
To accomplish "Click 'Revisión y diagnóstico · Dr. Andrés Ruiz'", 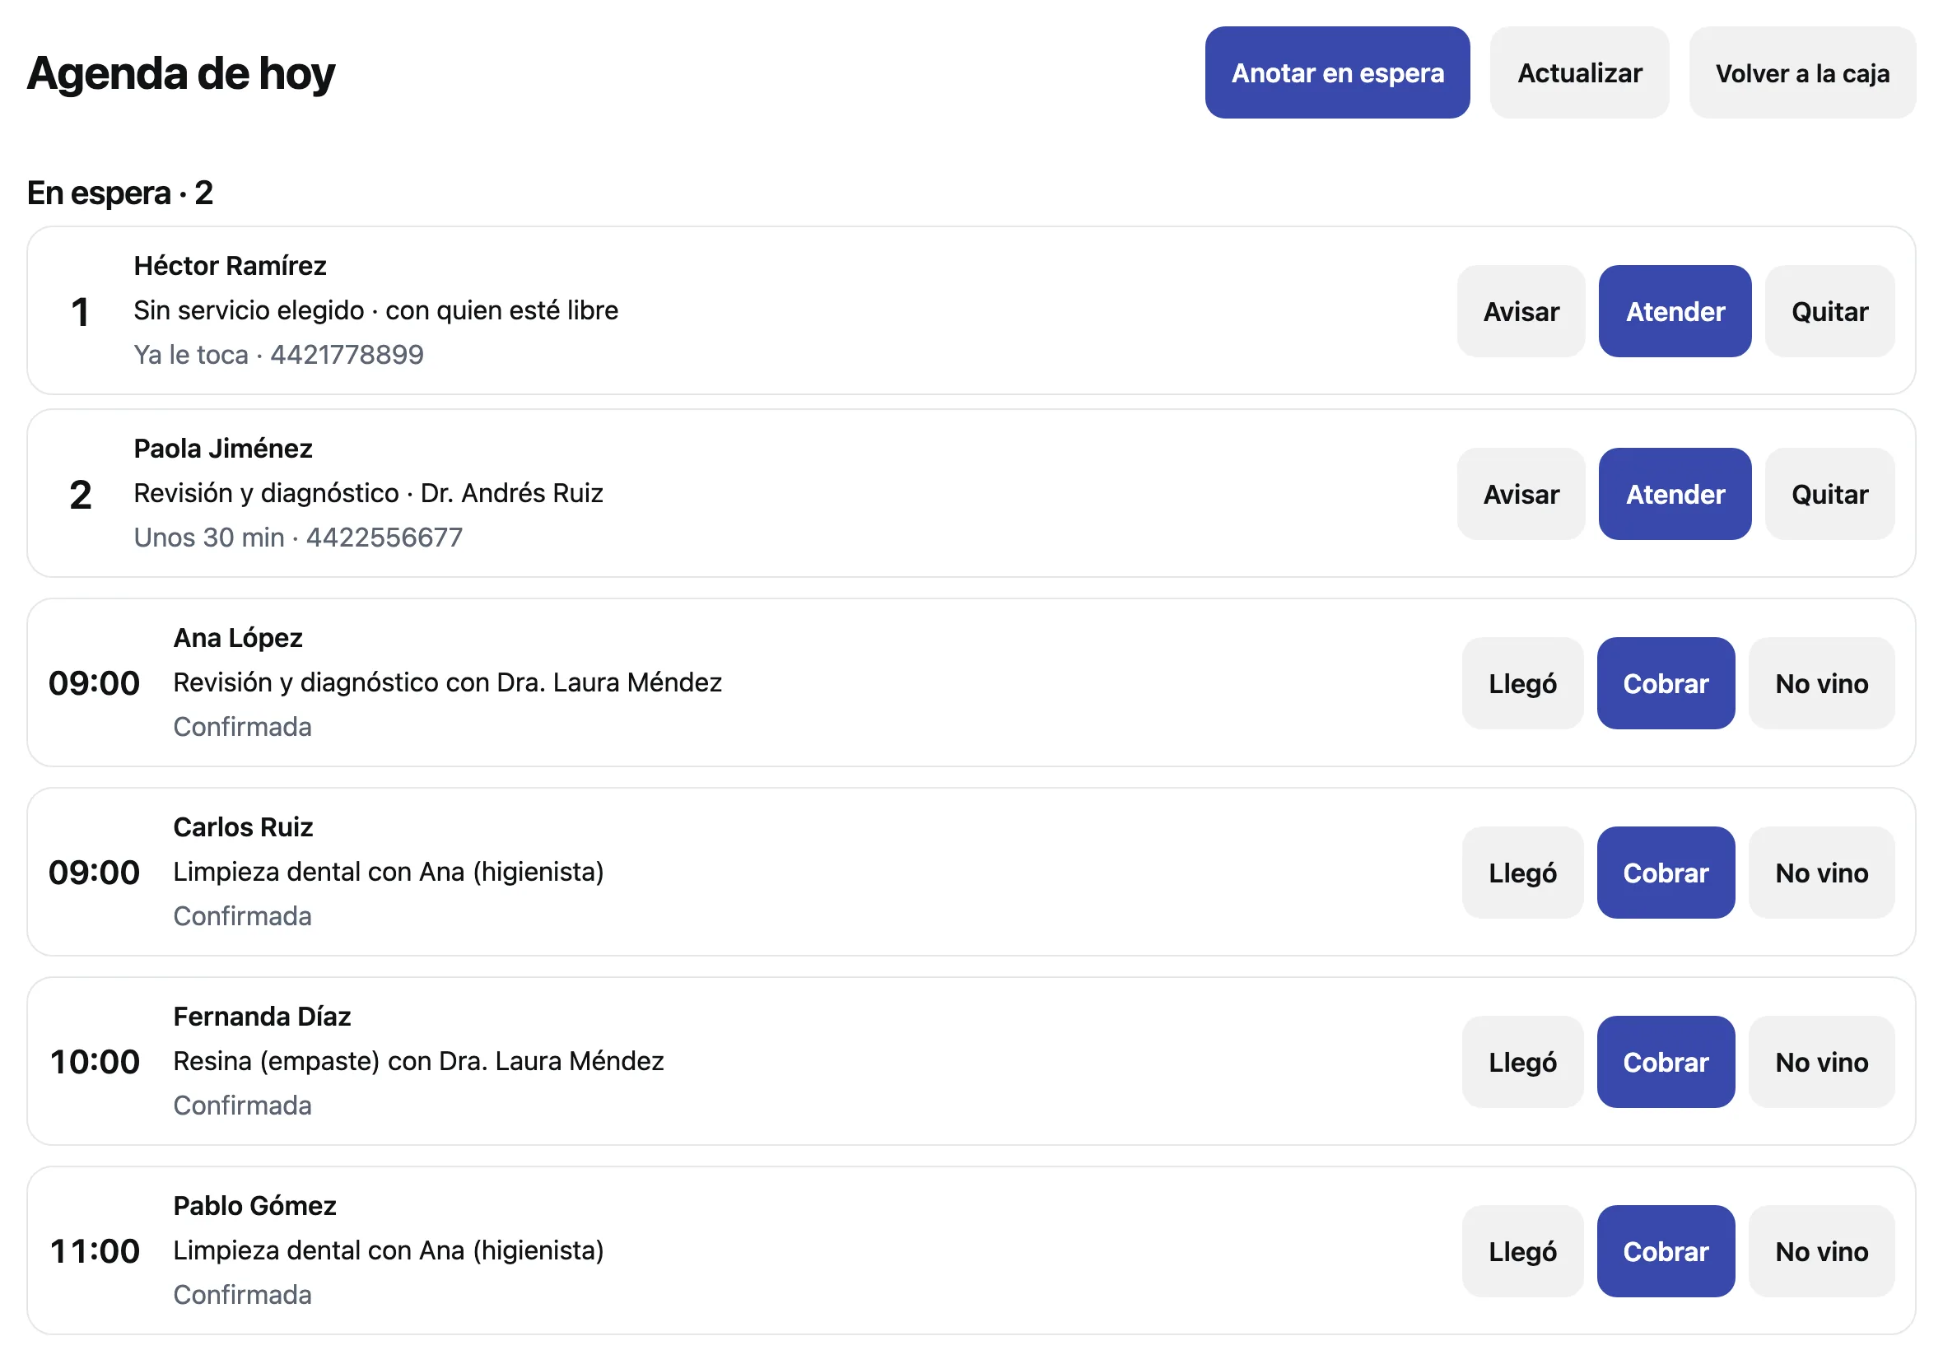I will [368, 493].
